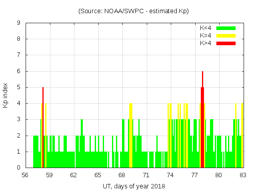Select x-axis tick label 71

click(146, 175)
